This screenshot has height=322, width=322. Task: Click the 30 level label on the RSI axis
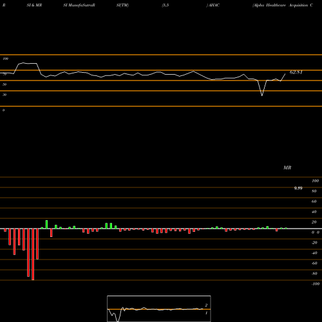tap(5, 95)
